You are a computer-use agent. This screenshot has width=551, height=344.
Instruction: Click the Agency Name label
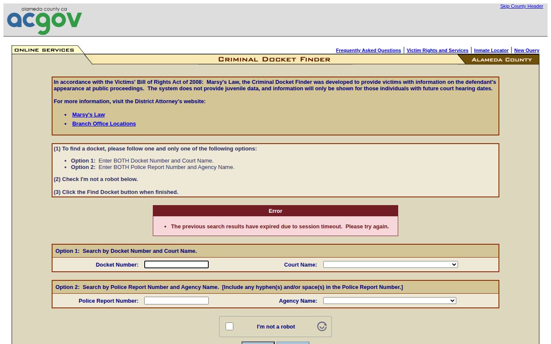[298, 301]
